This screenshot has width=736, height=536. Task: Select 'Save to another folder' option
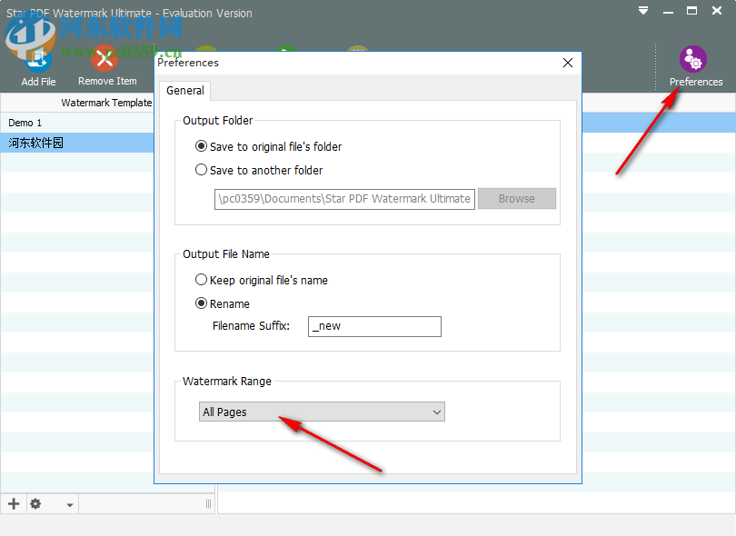[259, 170]
